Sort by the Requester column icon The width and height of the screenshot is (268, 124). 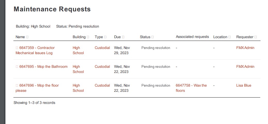[x=256, y=37]
